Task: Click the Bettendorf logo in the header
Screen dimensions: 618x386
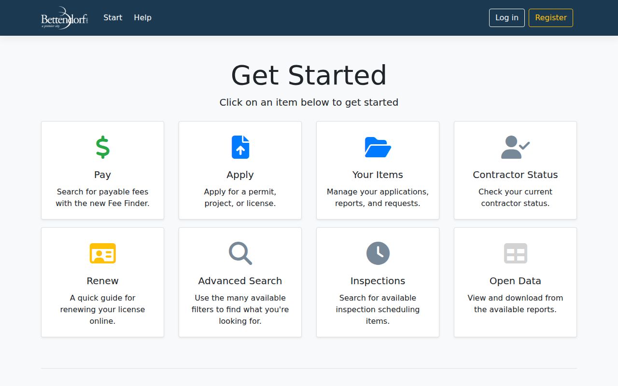Action: 65,18
